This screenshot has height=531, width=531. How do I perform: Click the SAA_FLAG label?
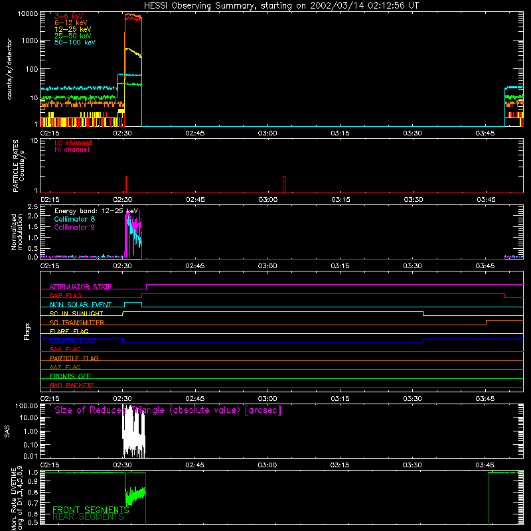point(65,349)
